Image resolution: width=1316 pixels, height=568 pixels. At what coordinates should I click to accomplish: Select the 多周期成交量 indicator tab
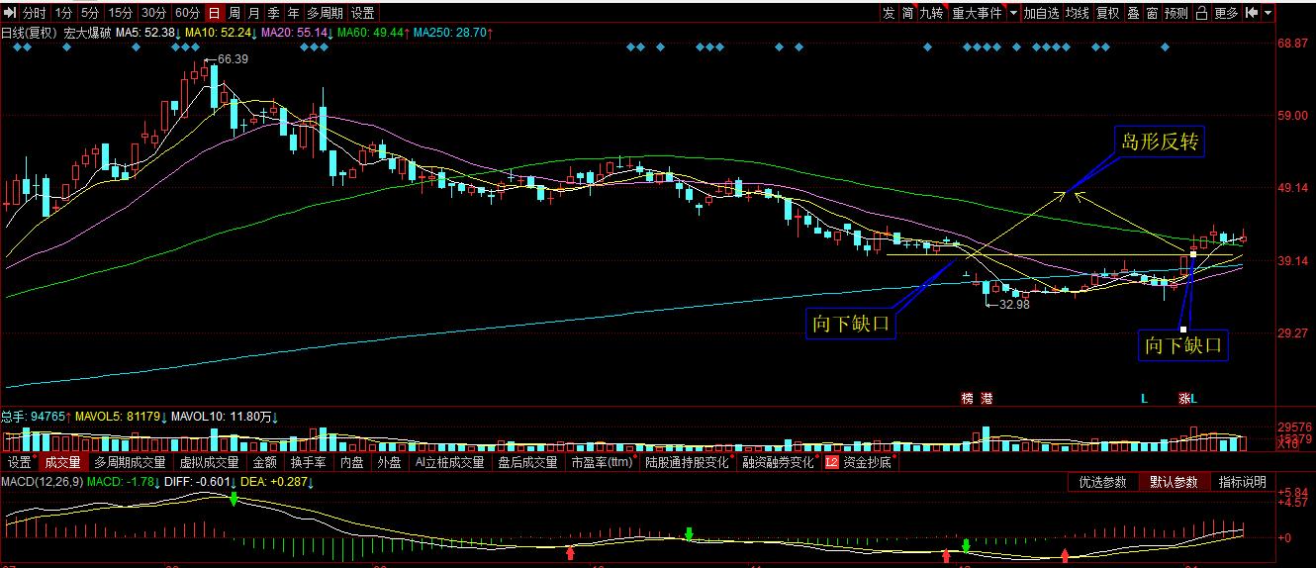(x=131, y=462)
